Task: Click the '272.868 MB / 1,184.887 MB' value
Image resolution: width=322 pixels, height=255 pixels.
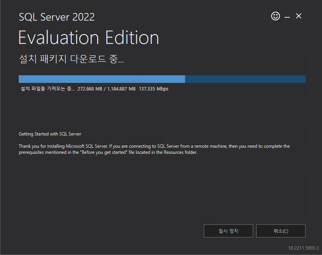Action: pos(107,89)
